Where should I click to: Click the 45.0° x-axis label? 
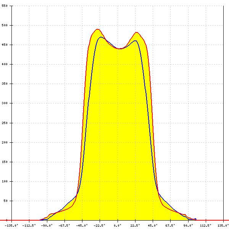tap(153, 226)
